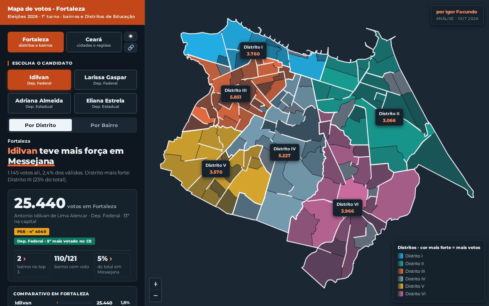Click the Distrito IV legend color swatch
The height and width of the screenshot is (306, 489).
400,279
